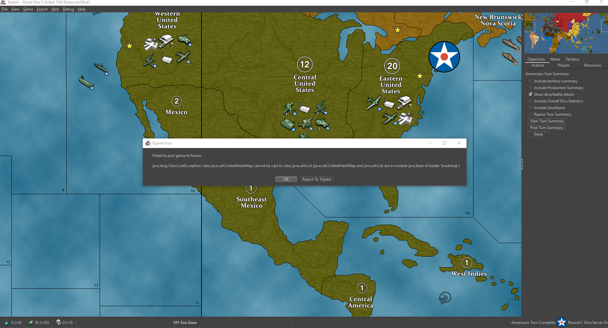Click the Round:3 status indicator
The height and width of the screenshot is (328, 608).
(575, 323)
